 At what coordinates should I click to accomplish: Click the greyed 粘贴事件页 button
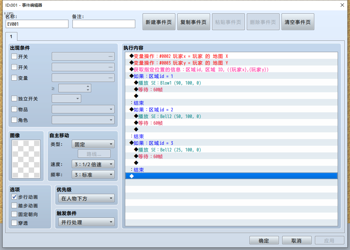[x=228, y=22]
